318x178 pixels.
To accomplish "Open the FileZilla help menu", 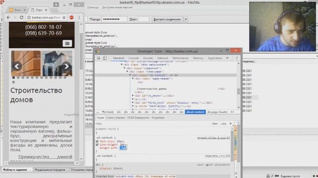I will pyautogui.click(x=93, y=7).
